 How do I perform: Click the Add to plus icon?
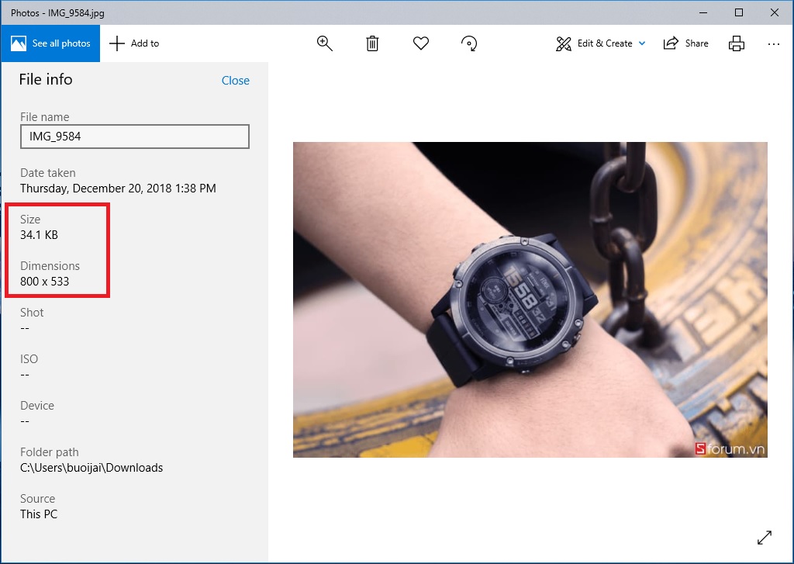[x=117, y=43]
